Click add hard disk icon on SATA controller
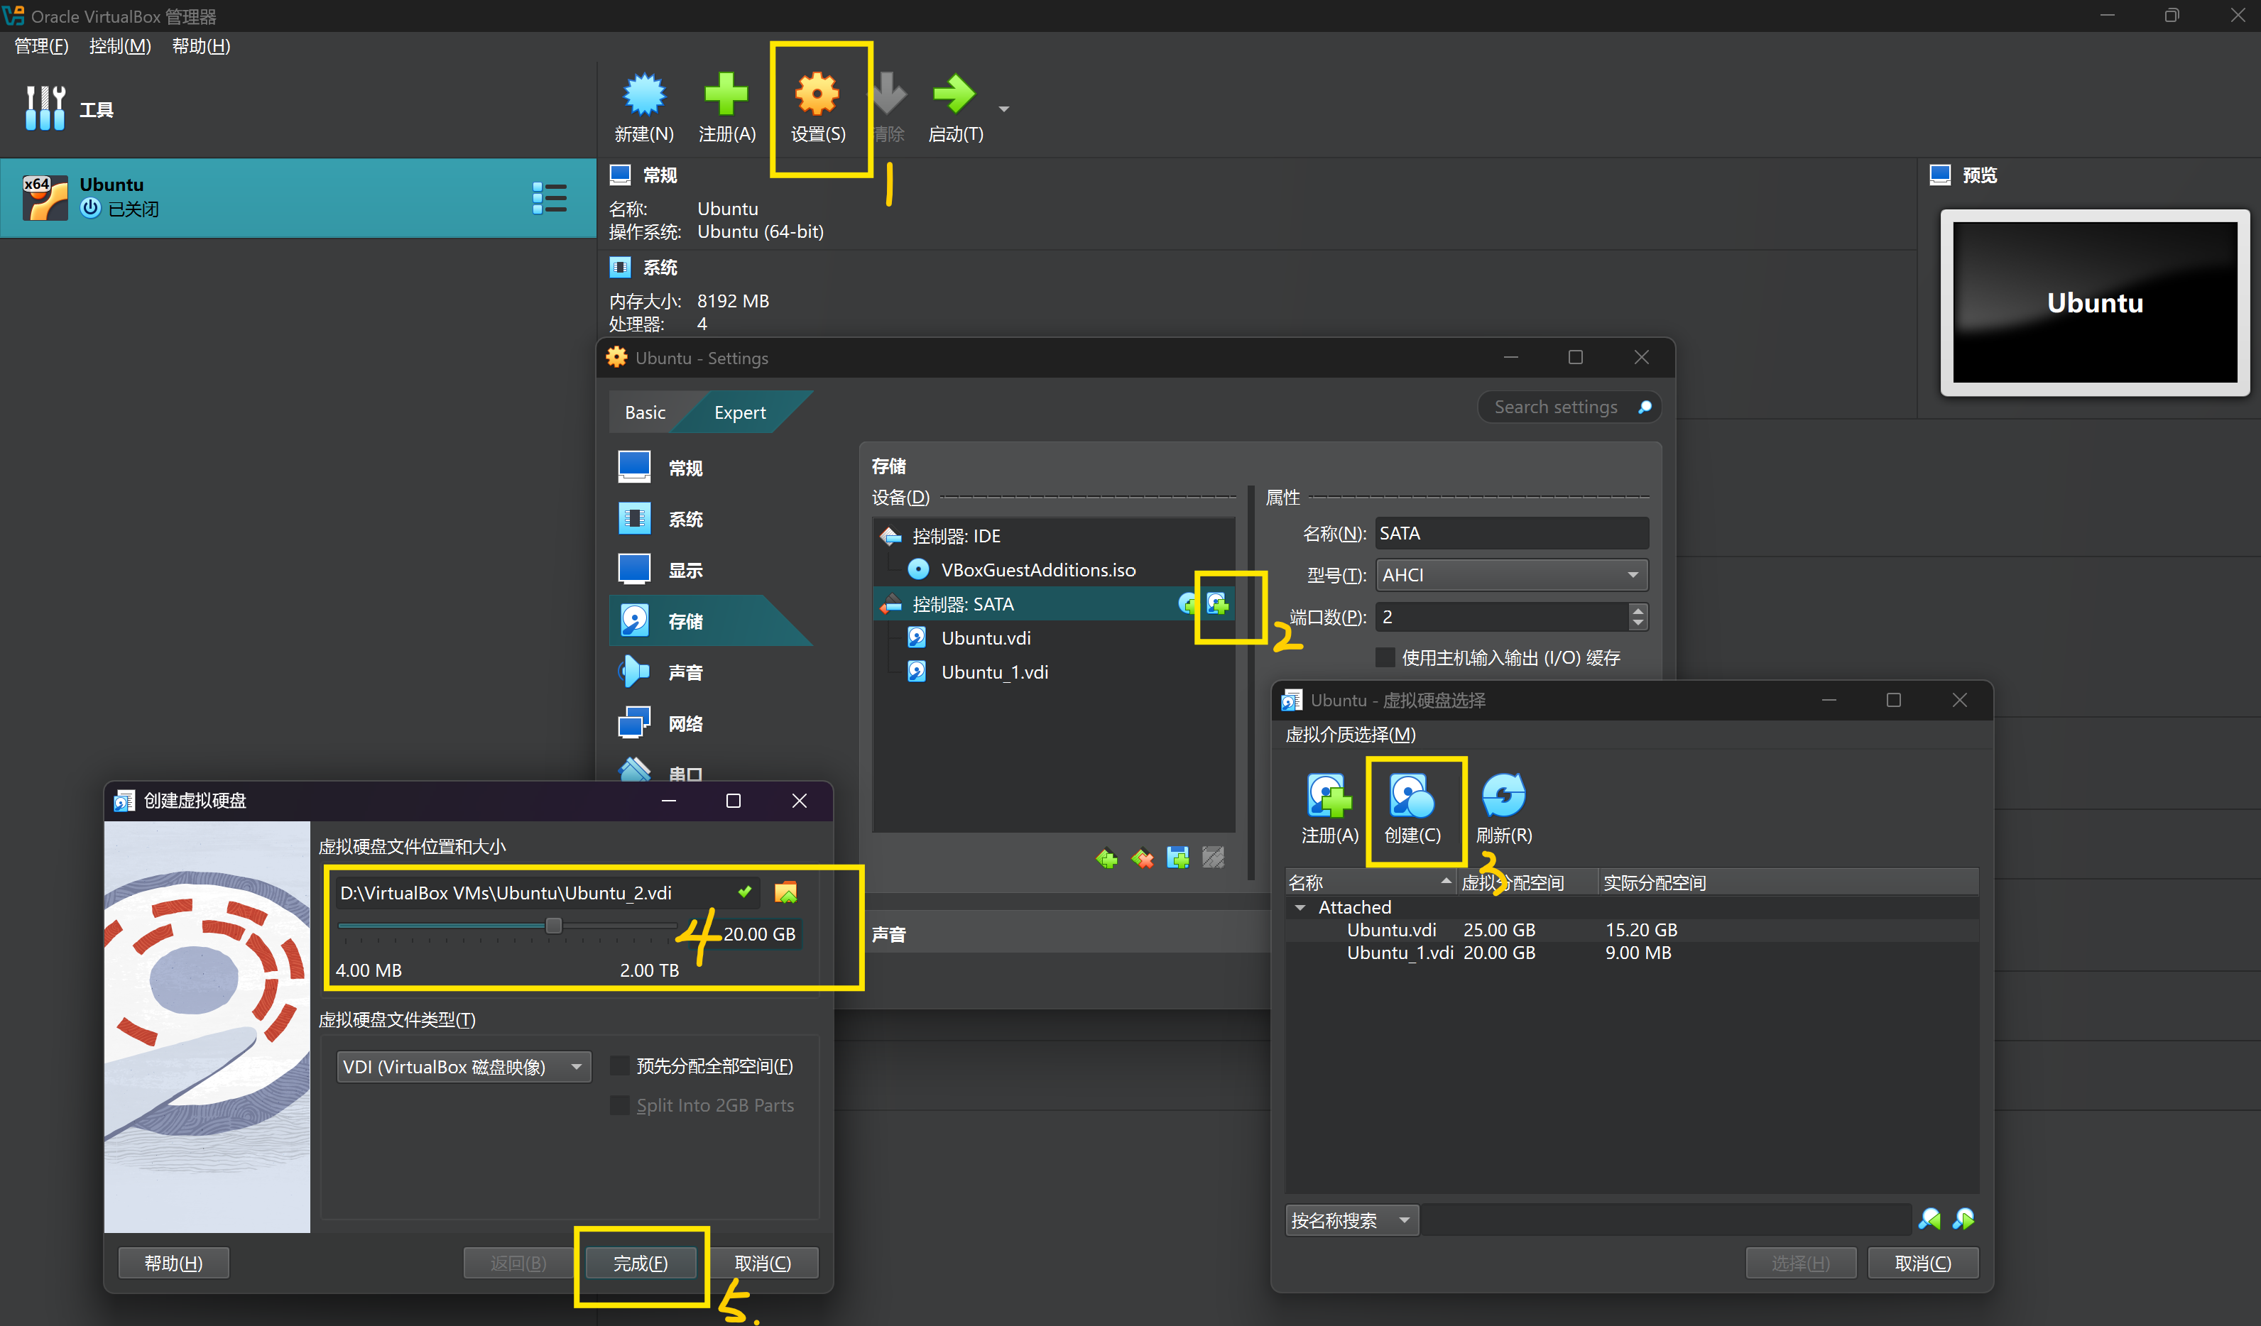The width and height of the screenshot is (2261, 1326). coord(1218,604)
